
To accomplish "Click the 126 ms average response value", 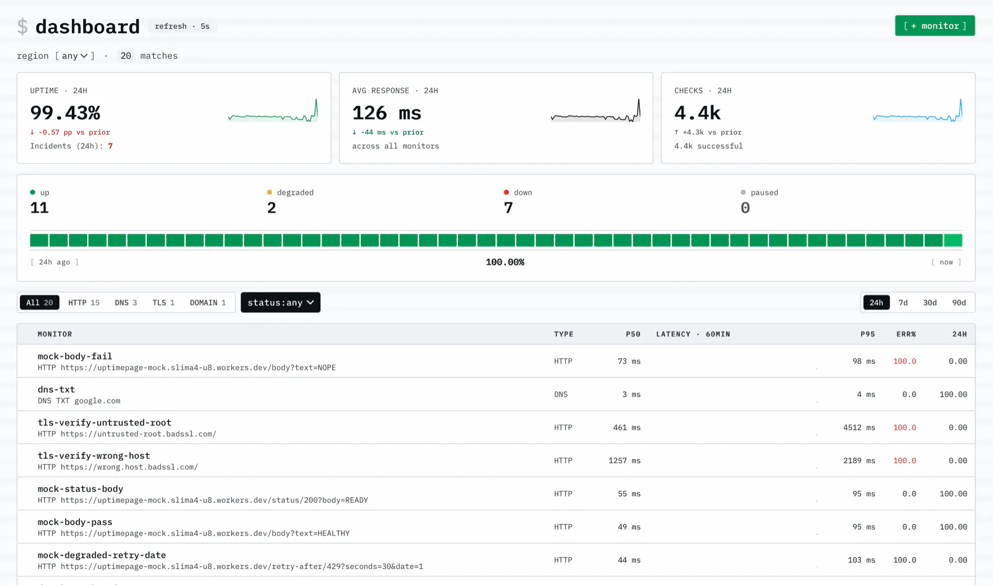I will click(x=387, y=112).
